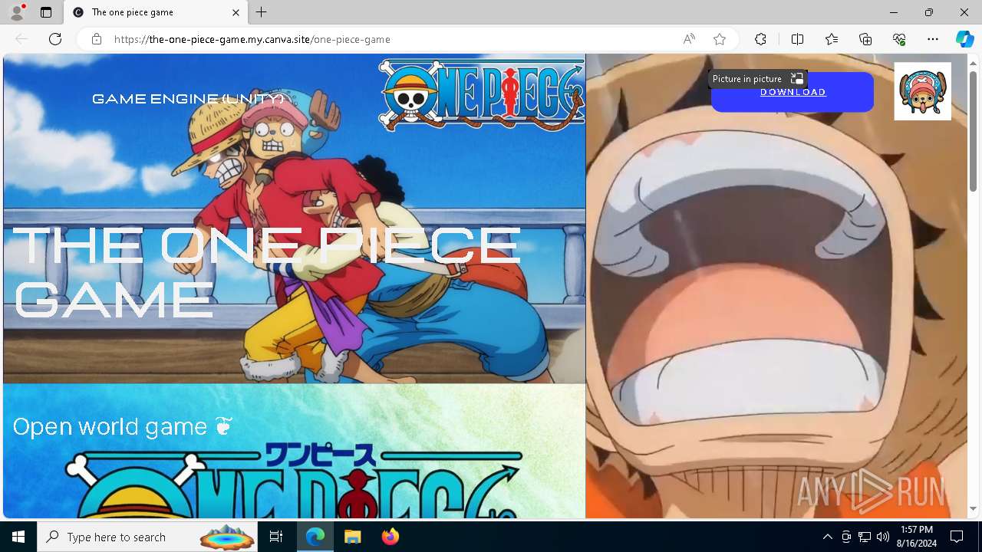Click the page vertical scrollbar thumb
The image size is (982, 552).
click(x=973, y=130)
